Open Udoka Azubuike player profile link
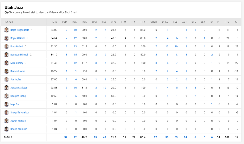 point(19,129)
